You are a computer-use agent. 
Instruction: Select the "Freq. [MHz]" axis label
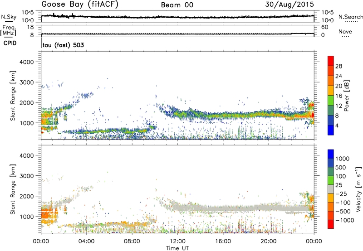9,31
